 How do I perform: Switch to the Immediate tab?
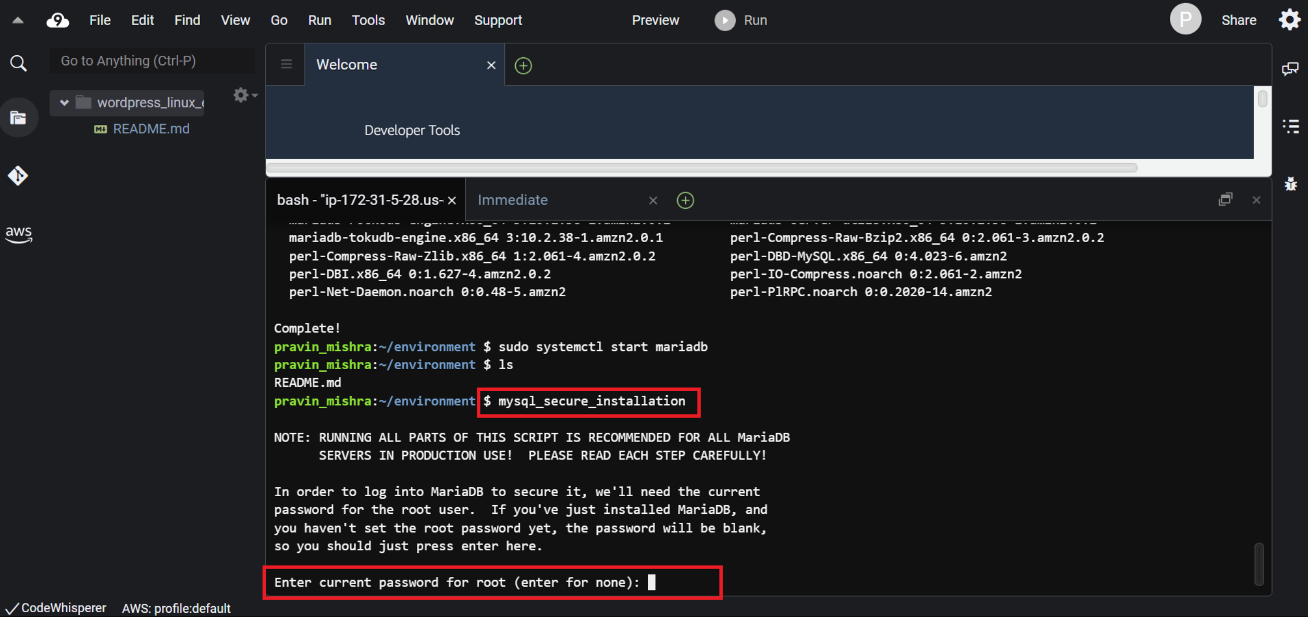pyautogui.click(x=567, y=200)
